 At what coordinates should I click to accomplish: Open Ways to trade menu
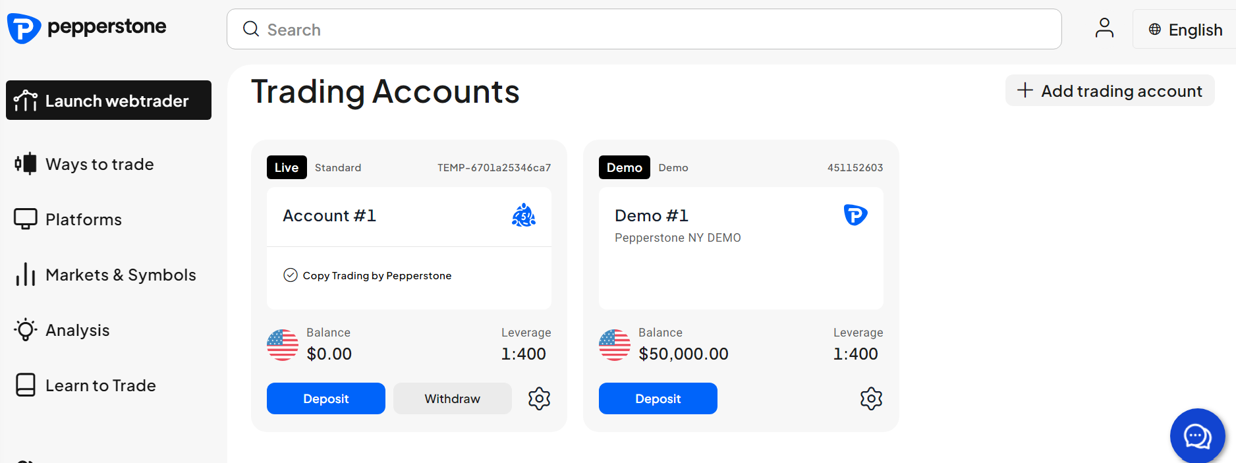(x=99, y=164)
